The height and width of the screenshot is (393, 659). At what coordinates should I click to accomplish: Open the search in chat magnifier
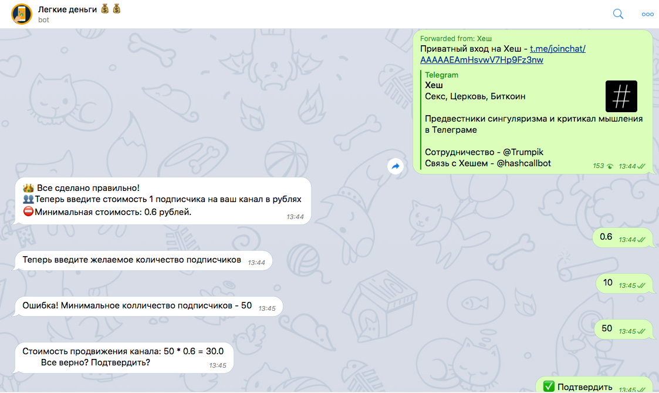[x=618, y=14]
